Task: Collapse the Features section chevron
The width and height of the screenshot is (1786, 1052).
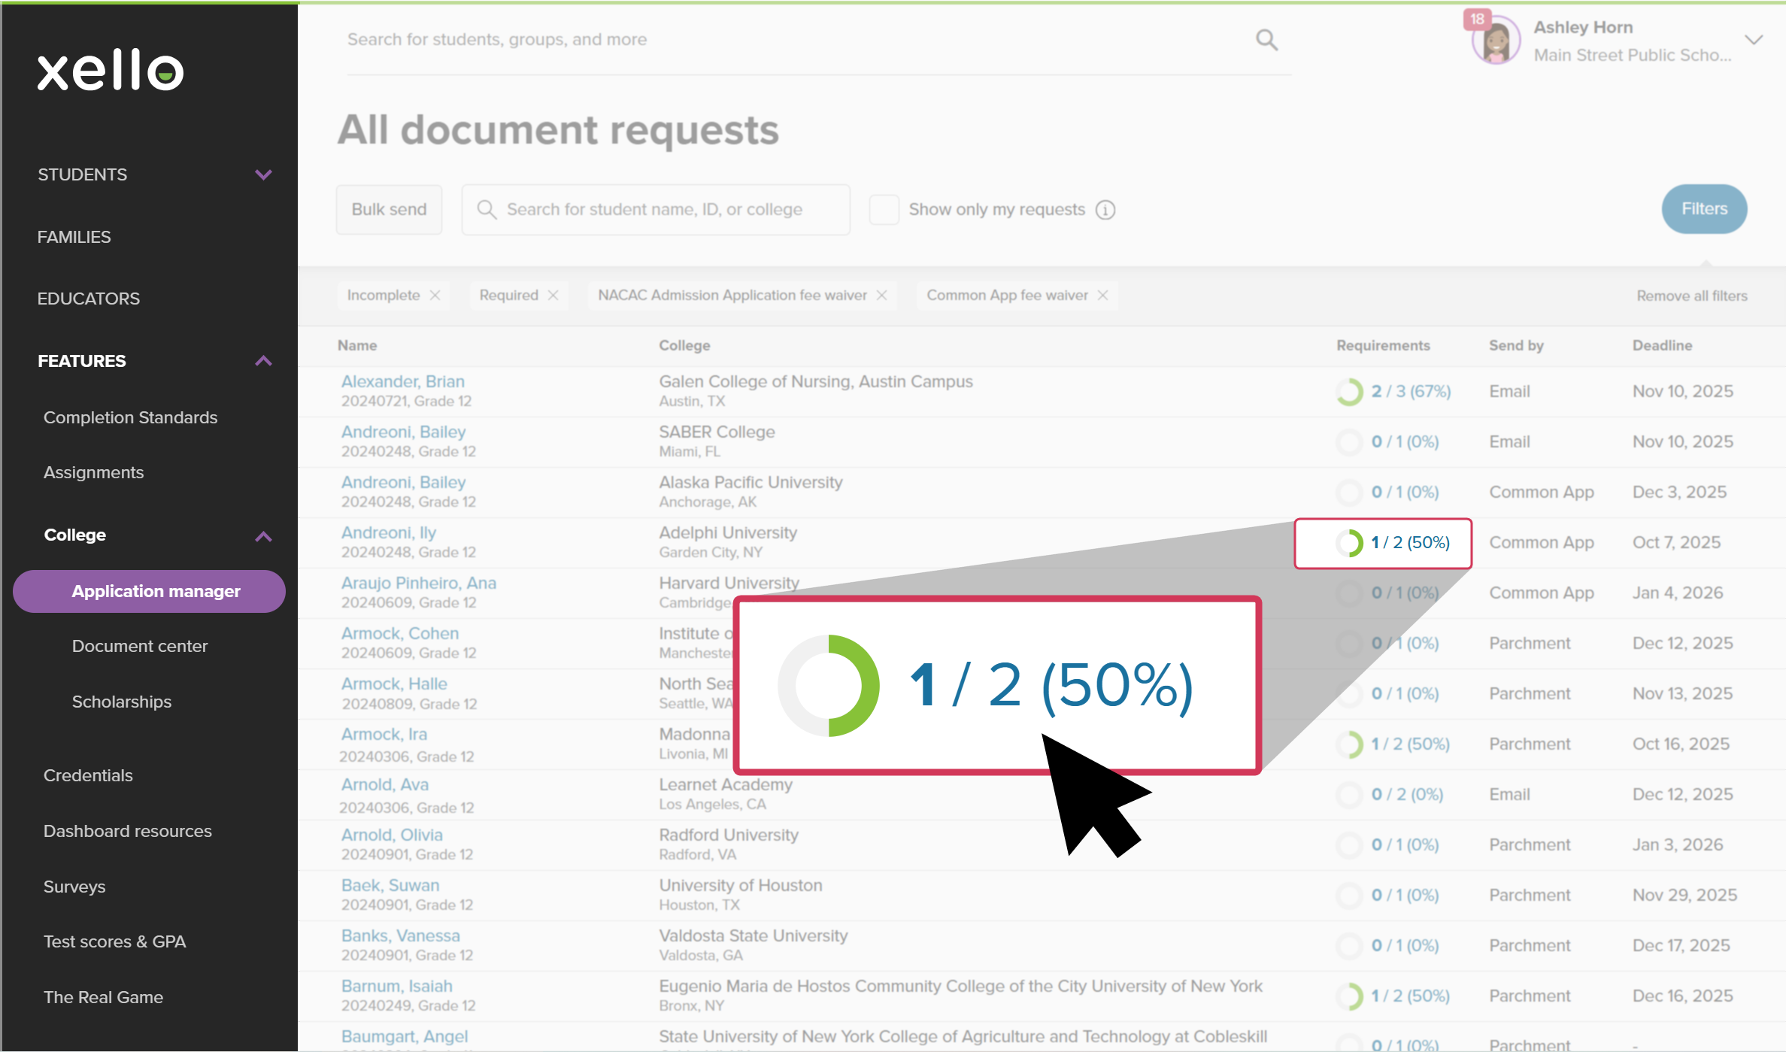Action: pos(263,361)
